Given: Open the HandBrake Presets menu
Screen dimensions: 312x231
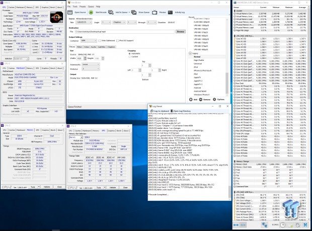Looking at the screenshot, I should point(83,7).
